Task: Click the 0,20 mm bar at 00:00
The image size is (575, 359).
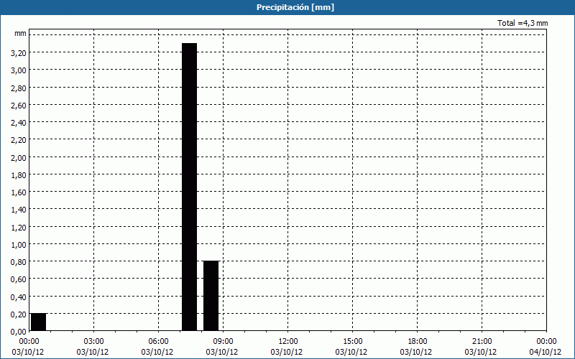Action: point(39,322)
